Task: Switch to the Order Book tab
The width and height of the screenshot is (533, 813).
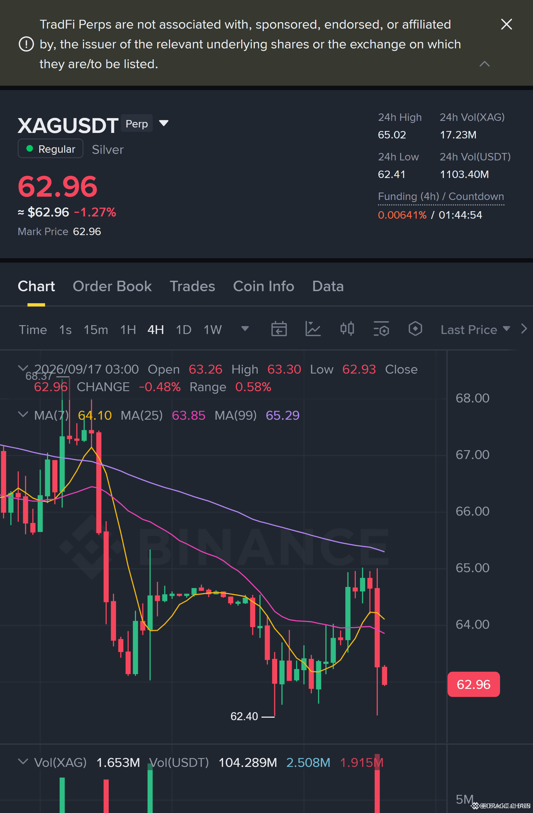Action: pyautogui.click(x=112, y=286)
